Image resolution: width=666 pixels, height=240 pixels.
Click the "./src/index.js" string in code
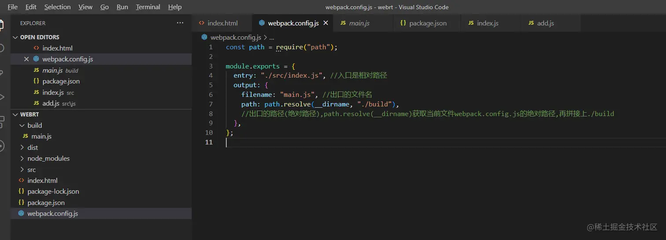tap(292, 75)
